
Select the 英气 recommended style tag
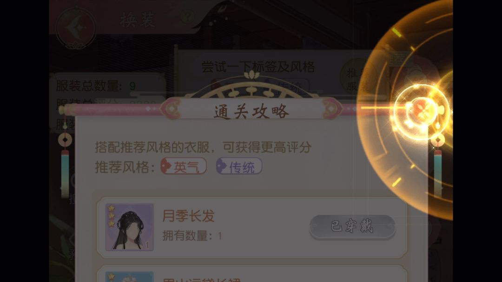pos(184,166)
